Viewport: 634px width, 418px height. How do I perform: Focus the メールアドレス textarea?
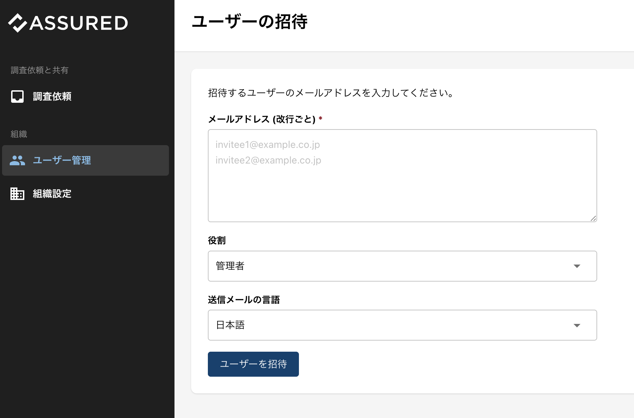(403, 176)
